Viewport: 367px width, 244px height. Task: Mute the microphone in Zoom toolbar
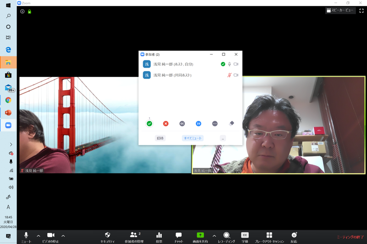[x=26, y=237]
